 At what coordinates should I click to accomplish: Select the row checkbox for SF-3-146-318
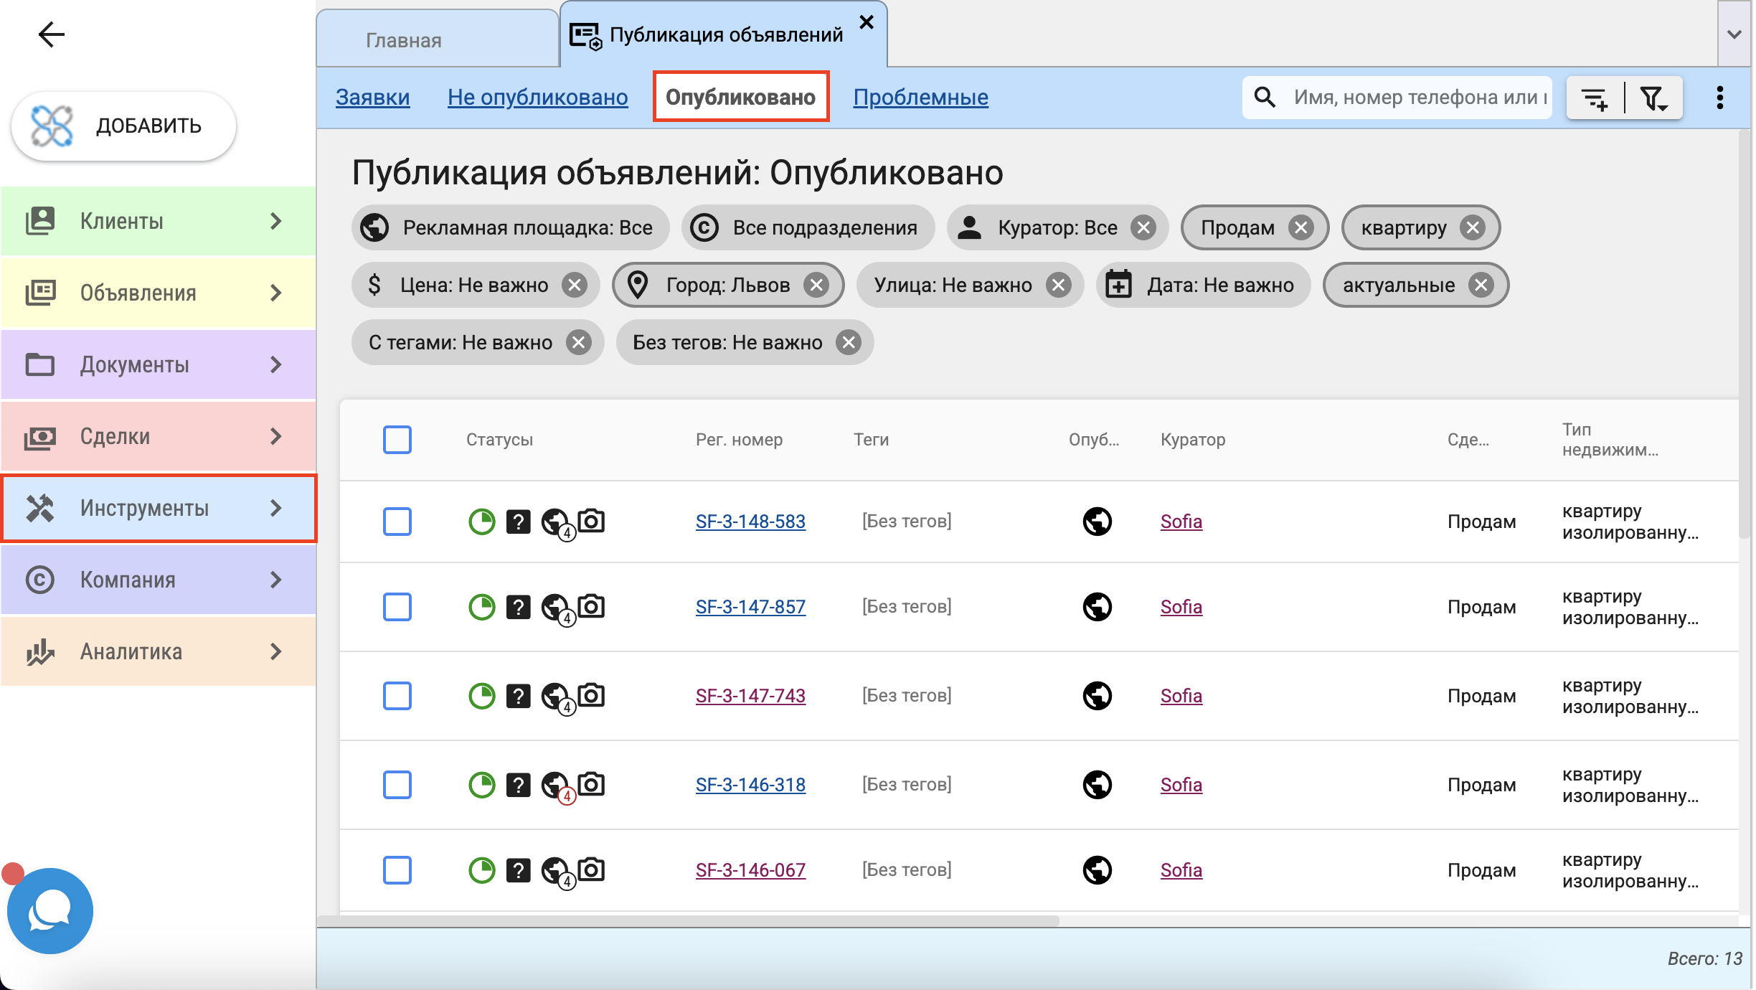tap(397, 785)
